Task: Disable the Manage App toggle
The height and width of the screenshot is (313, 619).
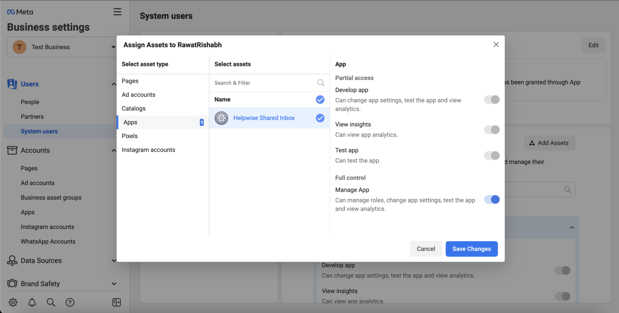Action: click(492, 200)
